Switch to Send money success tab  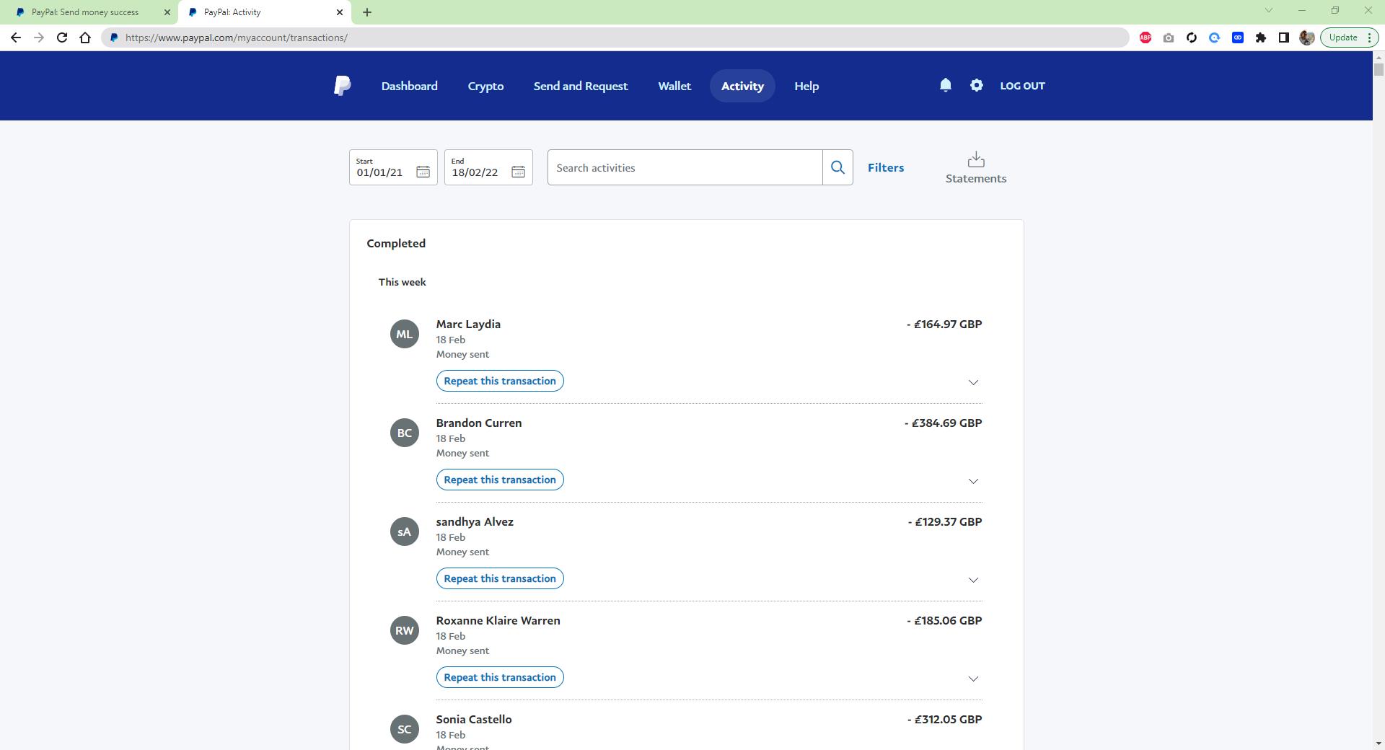click(85, 12)
